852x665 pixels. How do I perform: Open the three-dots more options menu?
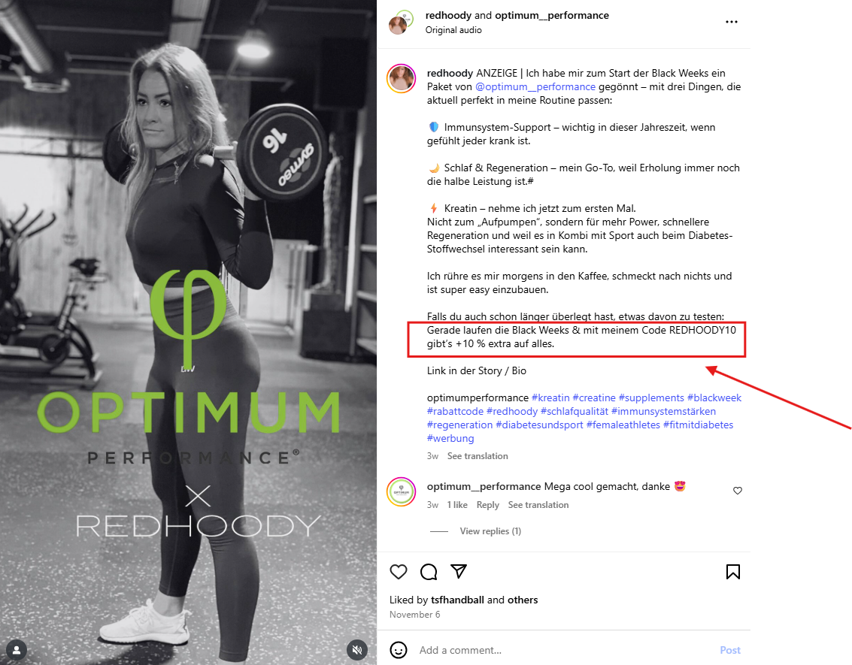[732, 22]
